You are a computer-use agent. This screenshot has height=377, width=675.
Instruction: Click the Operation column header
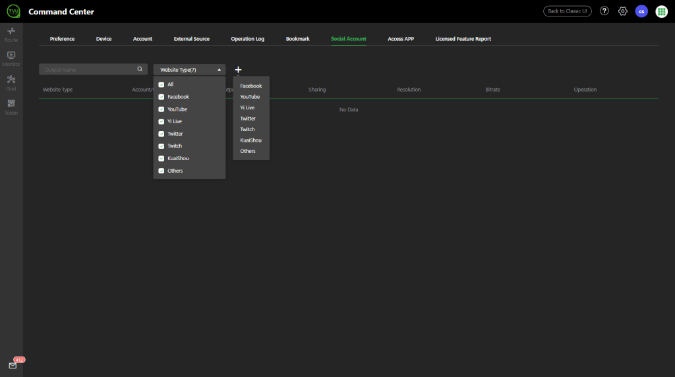(585, 90)
